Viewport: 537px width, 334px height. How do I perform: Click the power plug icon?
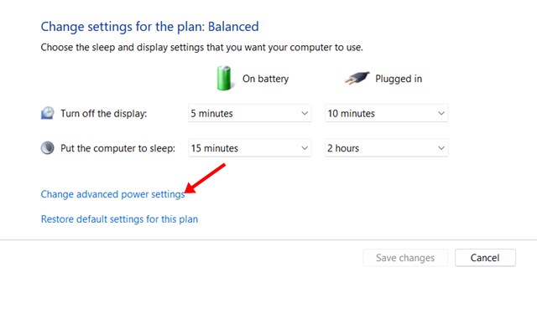click(x=357, y=78)
